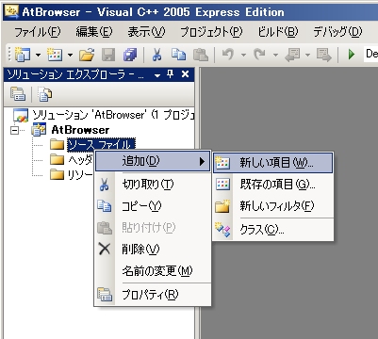Choose クラス(C)... from the submenu
Screen dimensions: 378x339
coord(272,230)
